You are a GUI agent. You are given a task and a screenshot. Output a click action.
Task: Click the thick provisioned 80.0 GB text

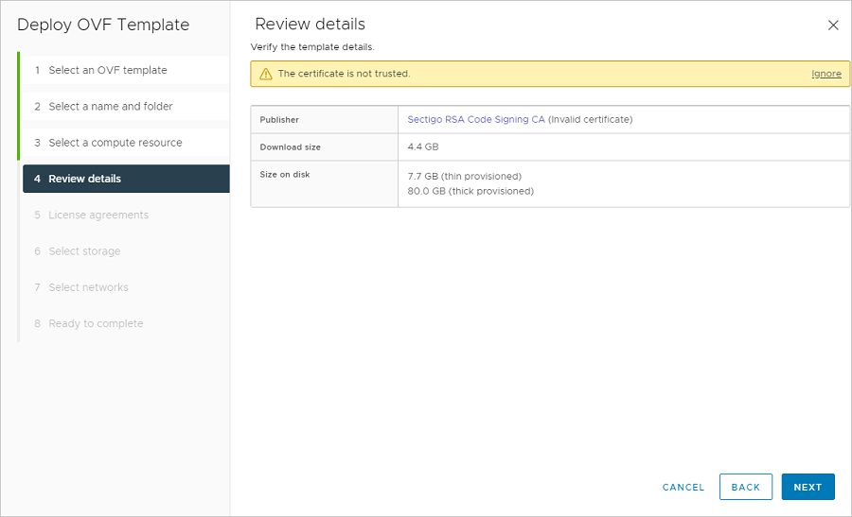click(x=470, y=191)
